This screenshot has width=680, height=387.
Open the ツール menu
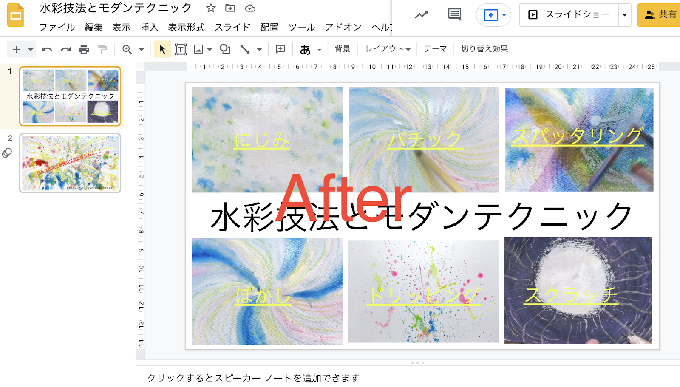click(302, 27)
